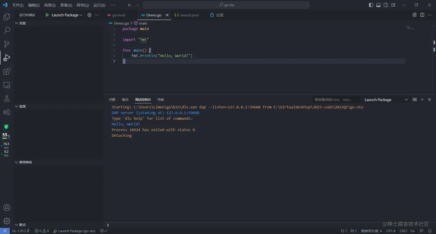Click the UTF-8 encoding status item
The image size is (436, 234).
coord(391,231)
